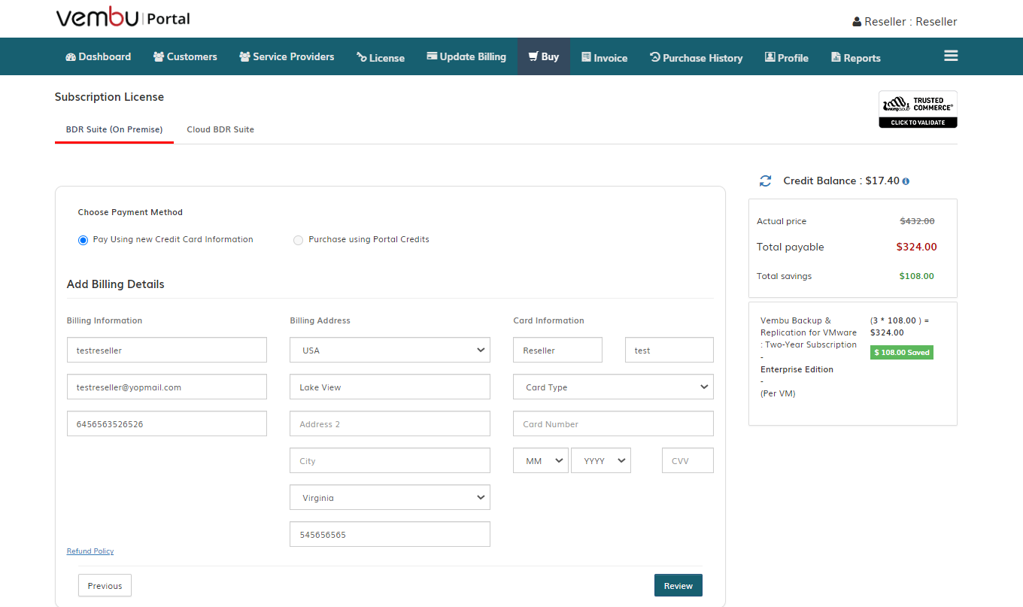Click the Add Billing Details heading
This screenshot has width=1023, height=607.
click(115, 284)
